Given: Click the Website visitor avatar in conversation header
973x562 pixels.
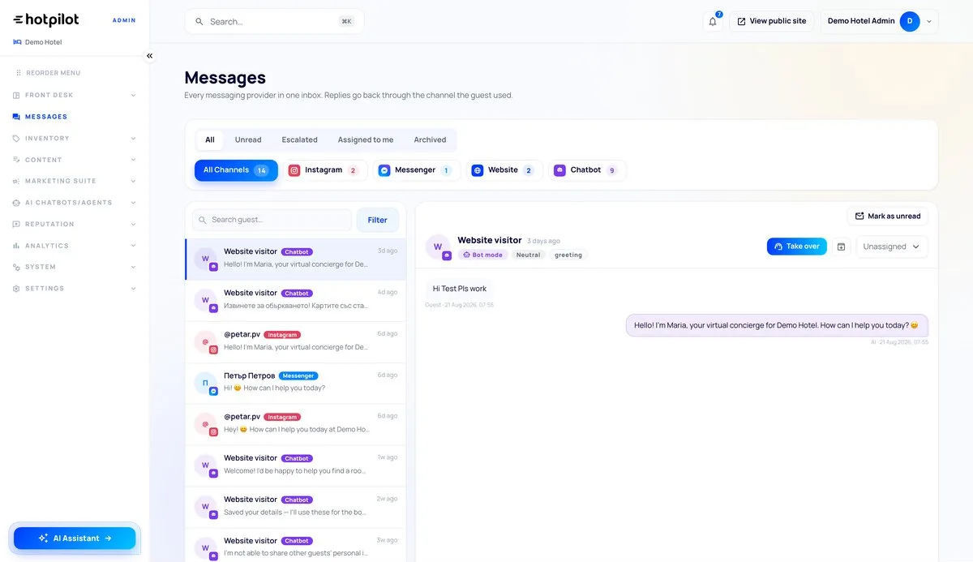Looking at the screenshot, I should click(x=438, y=247).
